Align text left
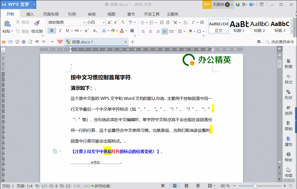The width and height of the screenshot is (297, 189). tap(143, 31)
